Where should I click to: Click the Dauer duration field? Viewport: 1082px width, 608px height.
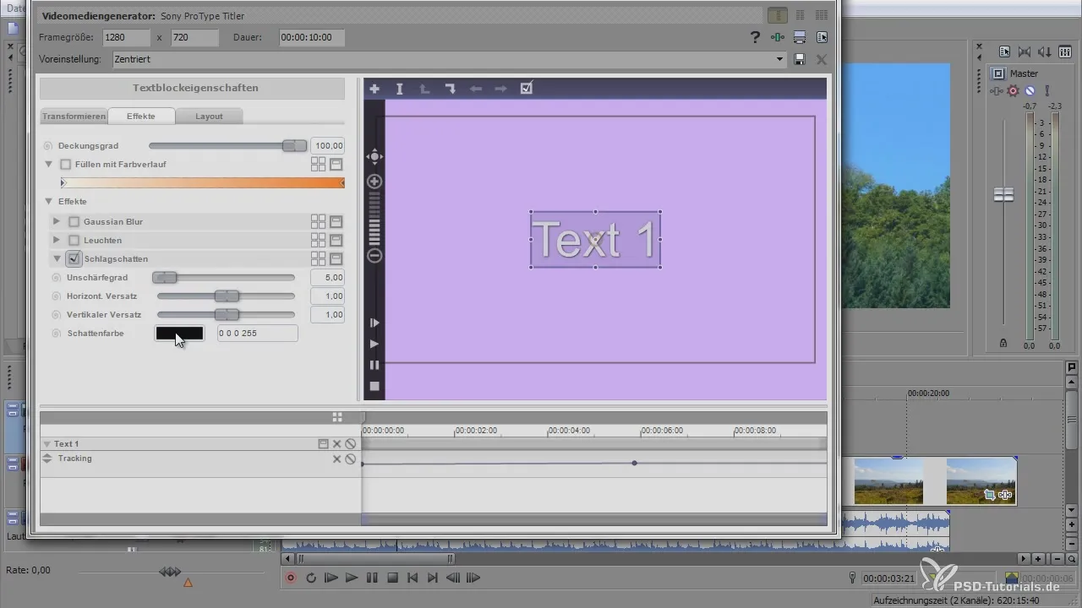click(x=311, y=37)
